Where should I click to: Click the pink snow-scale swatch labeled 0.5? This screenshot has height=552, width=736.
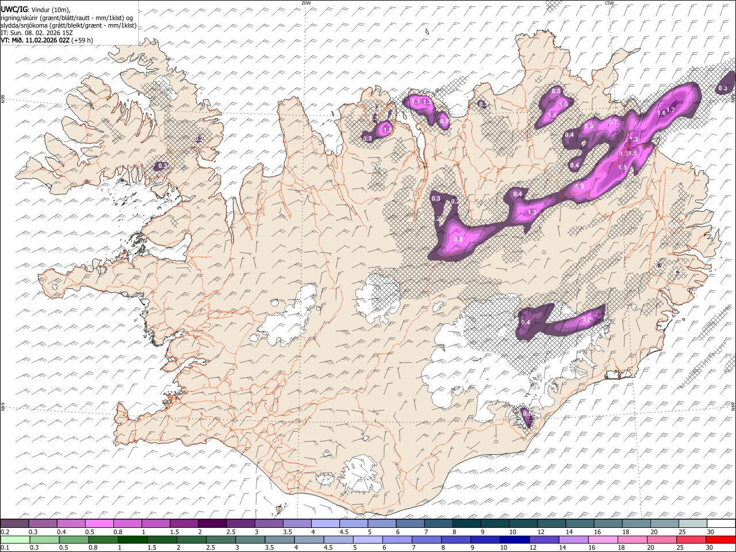[99, 524]
